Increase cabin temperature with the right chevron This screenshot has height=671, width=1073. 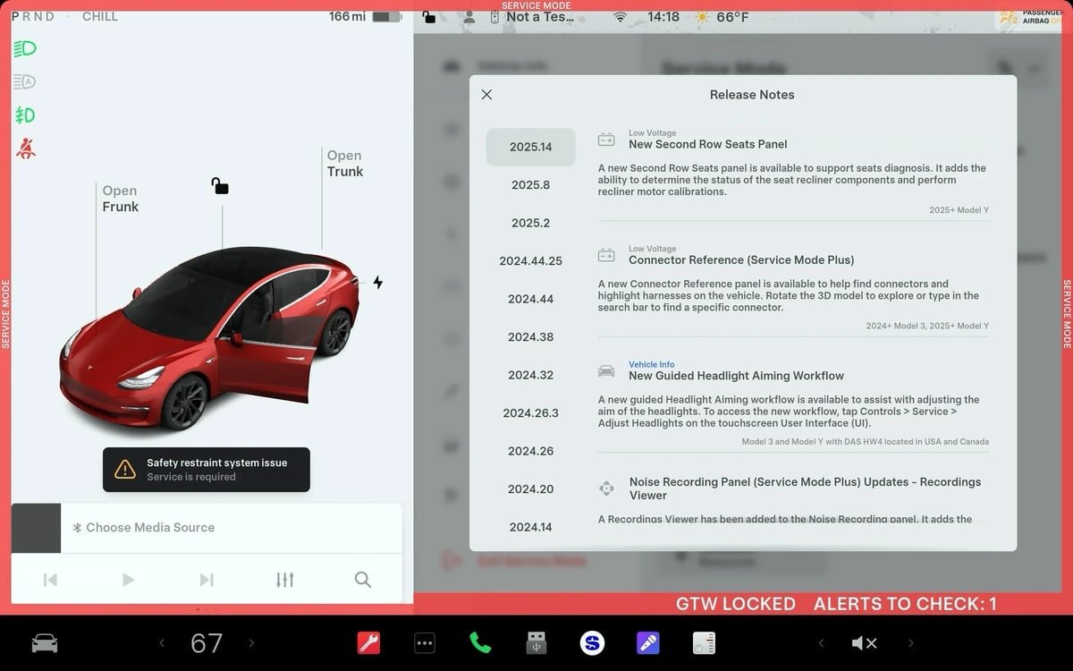point(251,642)
